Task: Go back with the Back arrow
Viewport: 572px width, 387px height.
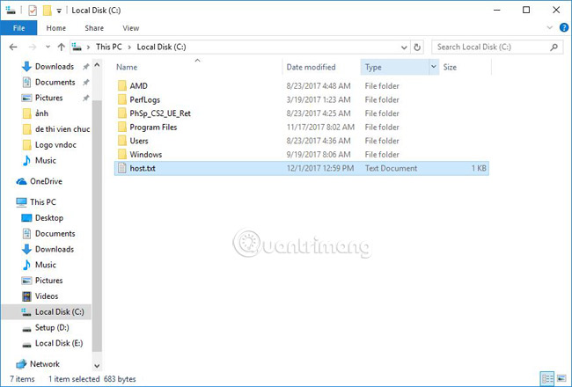Action: [13, 47]
